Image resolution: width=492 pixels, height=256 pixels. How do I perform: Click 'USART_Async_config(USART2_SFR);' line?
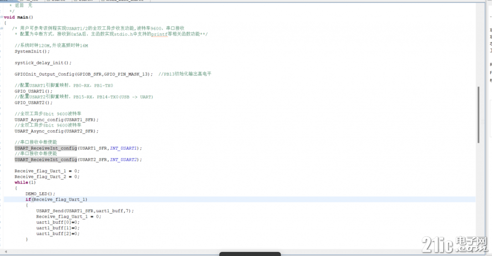[56, 131]
